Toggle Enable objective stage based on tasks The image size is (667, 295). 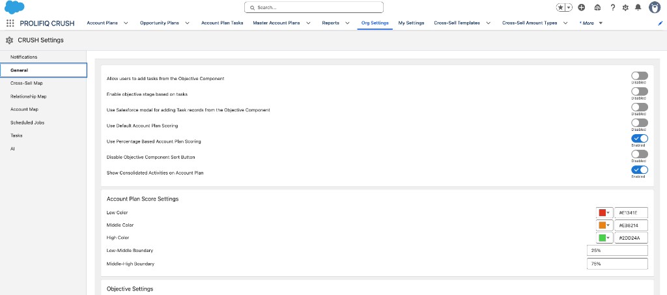click(640, 91)
